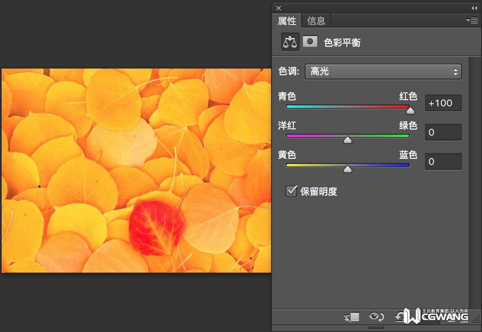Viewport: 482px width, 332px height.
Task: Click the clip-to-layer icon
Action: (352, 317)
